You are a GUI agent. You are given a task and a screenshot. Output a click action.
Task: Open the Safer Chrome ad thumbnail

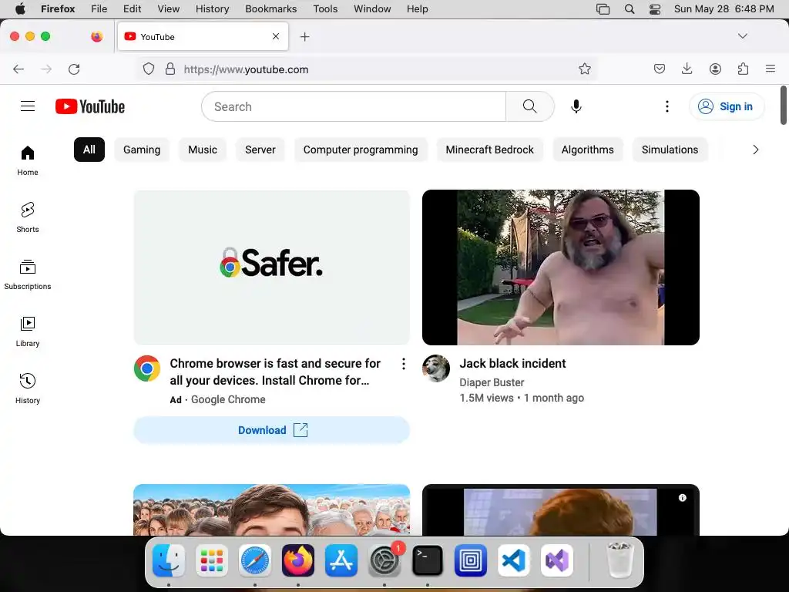(x=272, y=267)
